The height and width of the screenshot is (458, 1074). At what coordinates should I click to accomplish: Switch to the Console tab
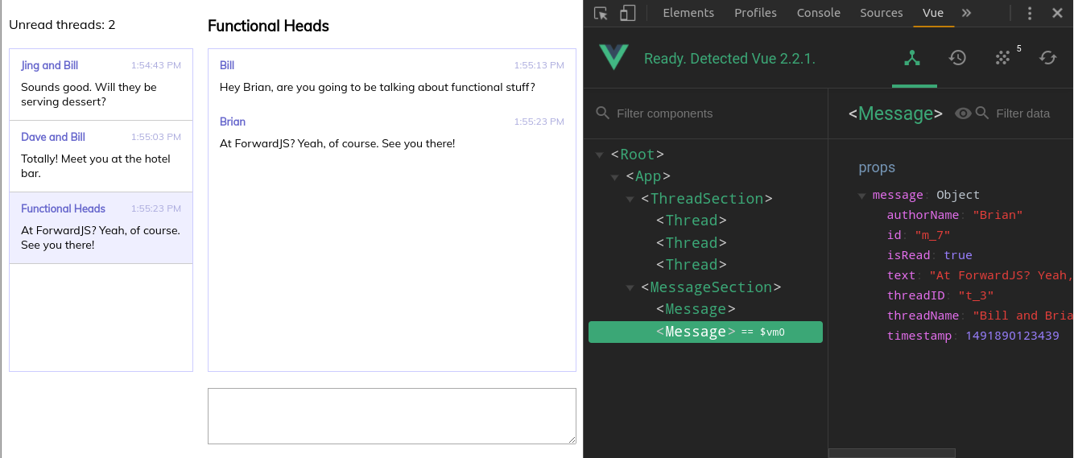[x=819, y=13]
